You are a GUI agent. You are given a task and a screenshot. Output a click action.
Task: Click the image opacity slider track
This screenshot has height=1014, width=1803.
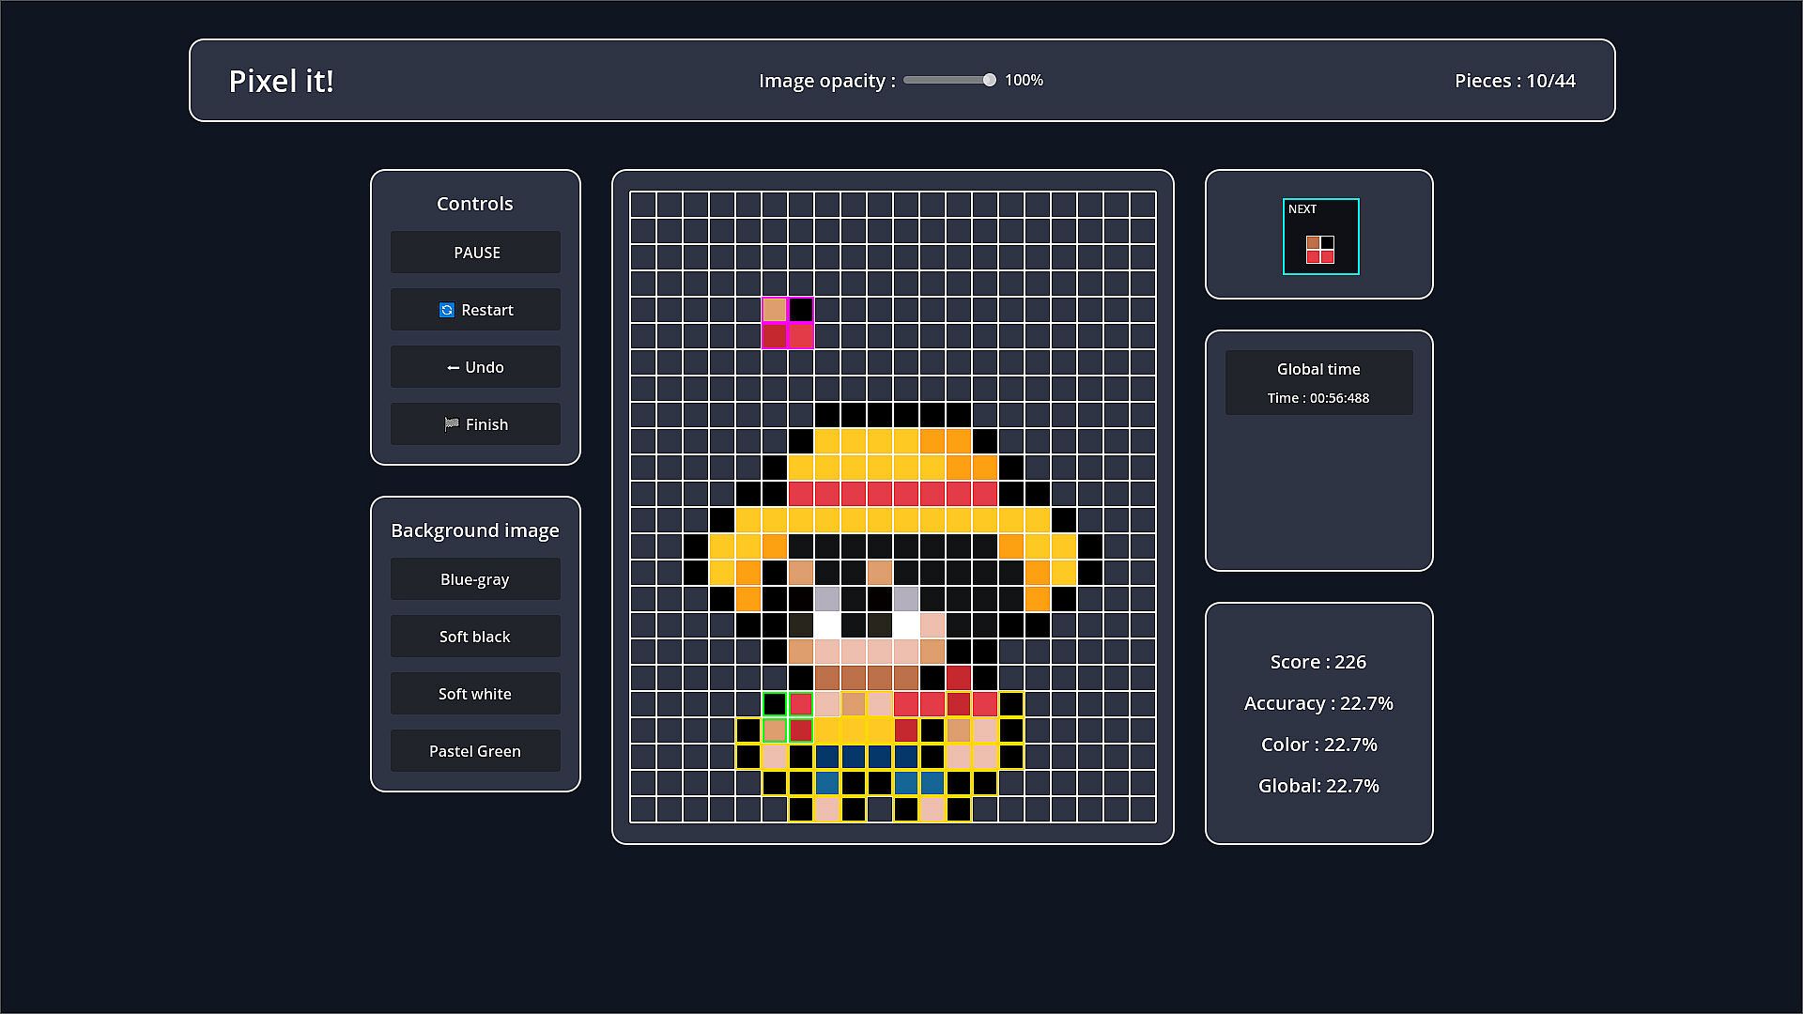coord(944,81)
